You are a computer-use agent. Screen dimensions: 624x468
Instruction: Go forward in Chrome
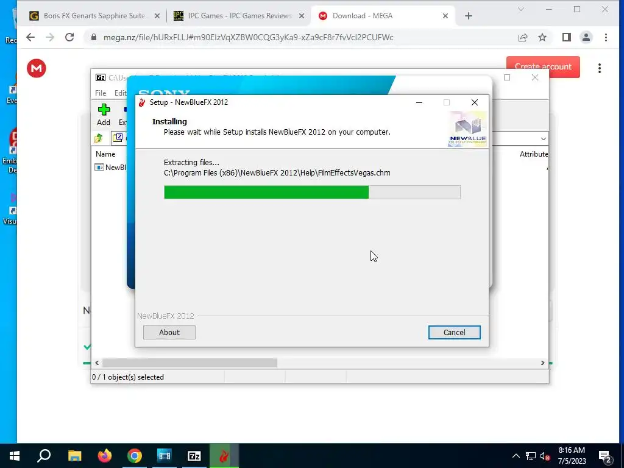coord(50,37)
